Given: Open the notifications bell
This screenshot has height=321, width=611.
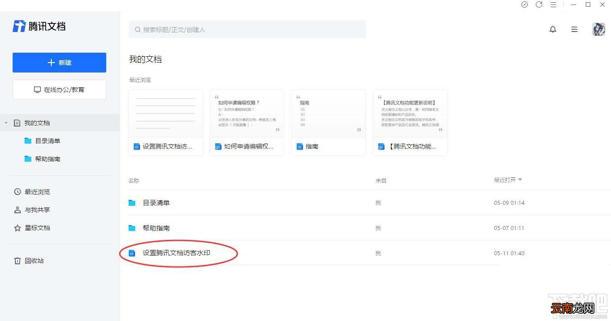Looking at the screenshot, I should click(553, 29).
